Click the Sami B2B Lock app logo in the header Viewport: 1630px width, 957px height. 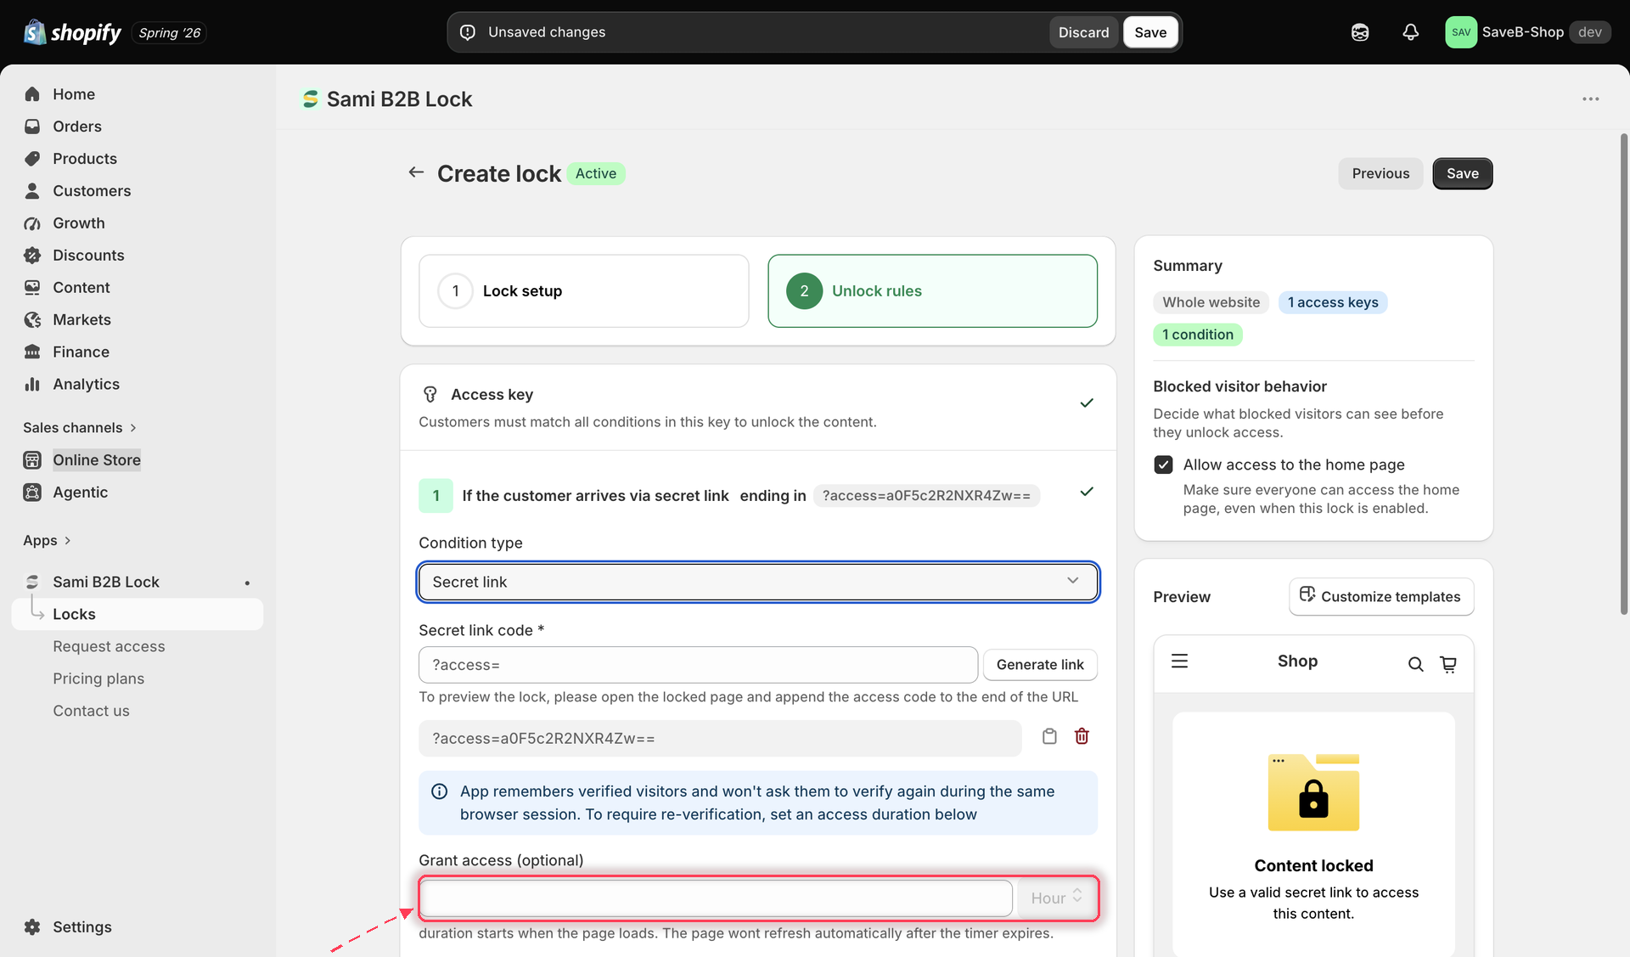[311, 99]
